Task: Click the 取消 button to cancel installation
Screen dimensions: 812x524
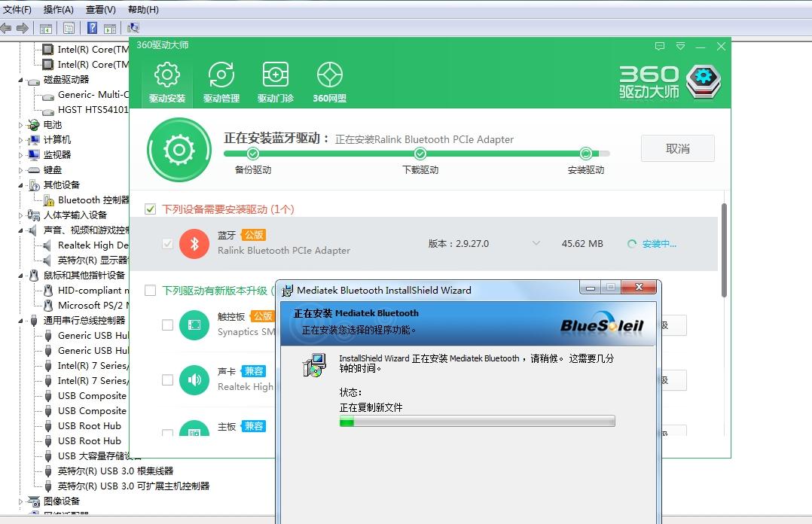Action: pos(677,148)
